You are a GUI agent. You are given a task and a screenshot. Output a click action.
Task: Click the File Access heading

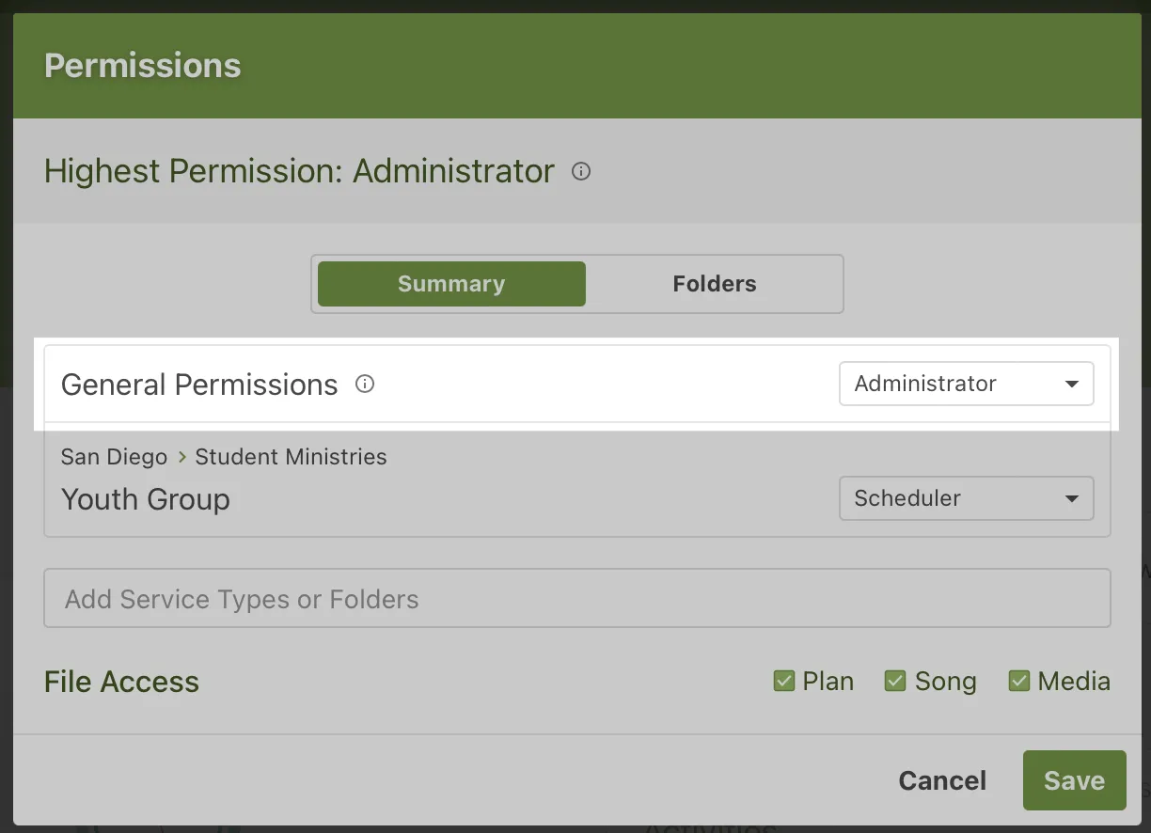click(121, 682)
